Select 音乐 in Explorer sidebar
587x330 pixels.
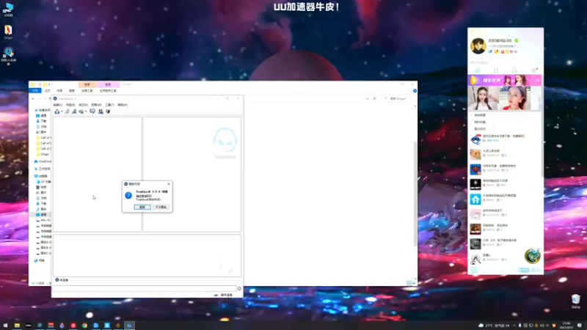41,209
